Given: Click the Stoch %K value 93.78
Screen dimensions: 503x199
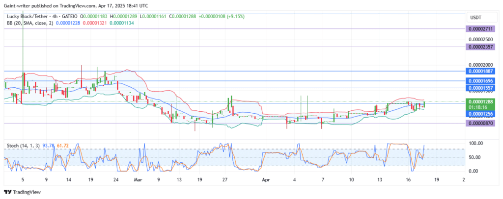Looking at the screenshot, I should coord(48,146).
